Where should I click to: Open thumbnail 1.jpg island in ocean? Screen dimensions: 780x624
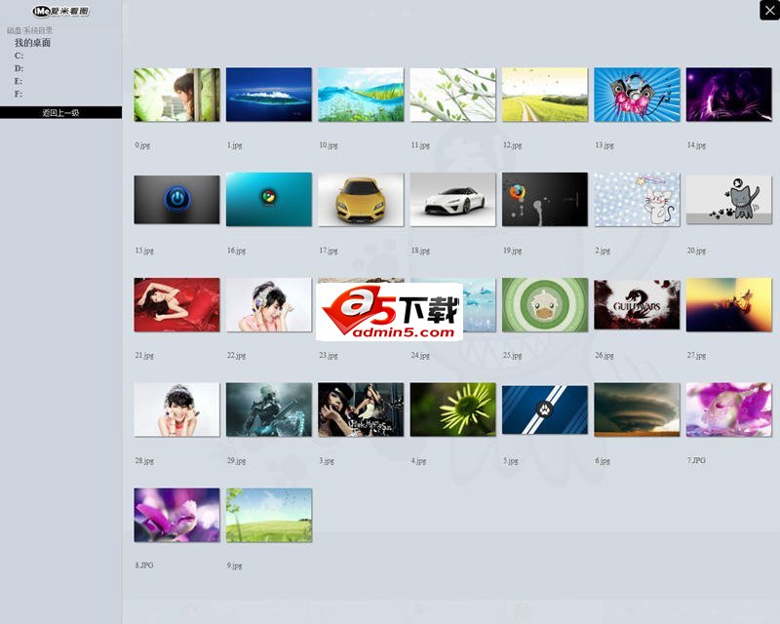coord(269,95)
